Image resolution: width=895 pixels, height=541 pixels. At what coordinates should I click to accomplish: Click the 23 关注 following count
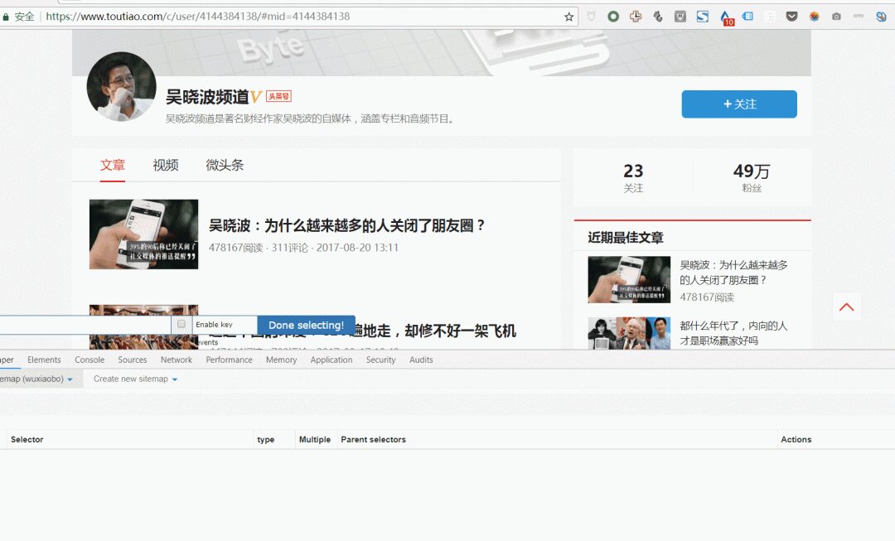click(x=633, y=178)
